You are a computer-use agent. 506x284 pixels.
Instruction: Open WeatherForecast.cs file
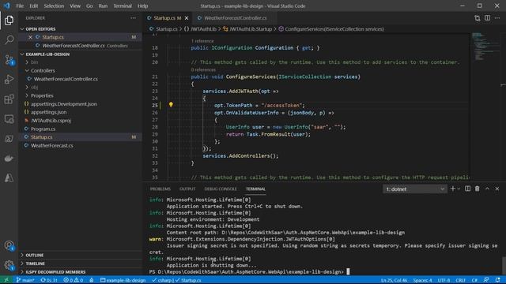click(51, 145)
